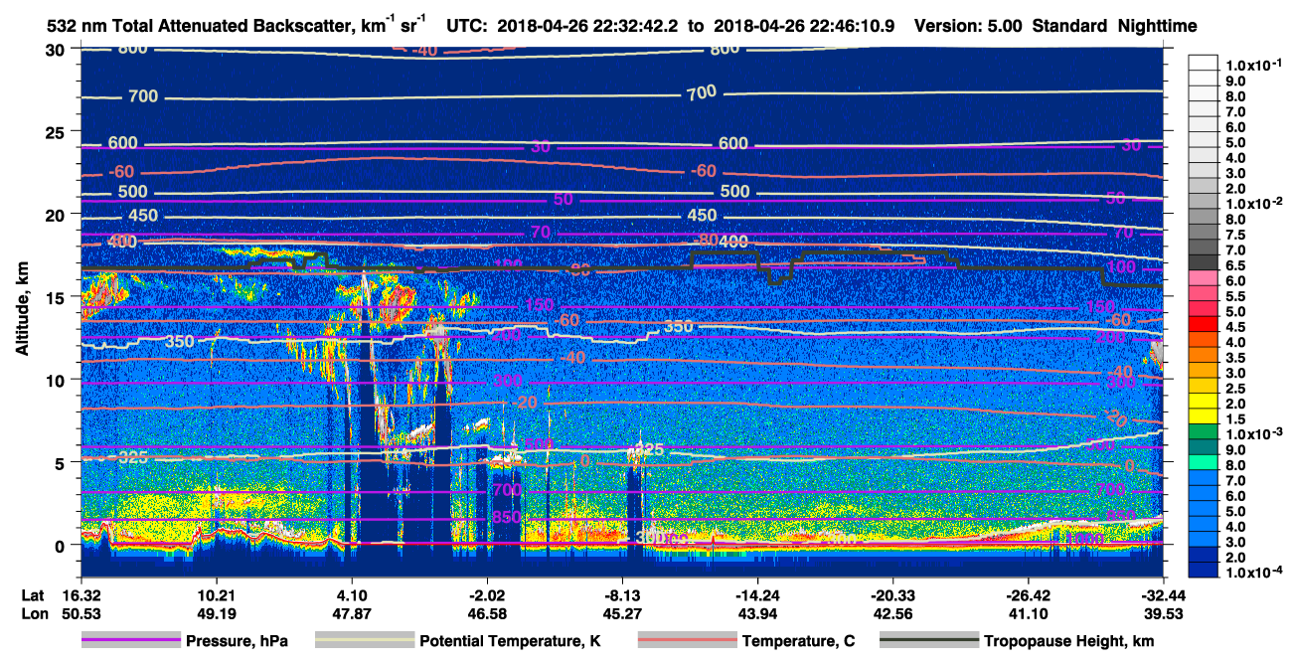Click the magenta '850' pressure contour label
1292x663 pixels.
[x=508, y=518]
